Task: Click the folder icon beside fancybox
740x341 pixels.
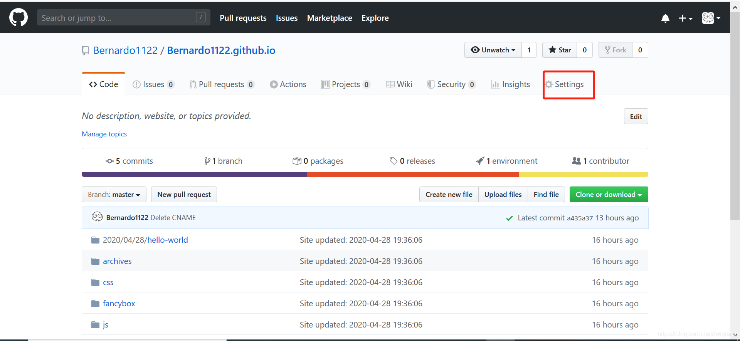Action: (95, 304)
